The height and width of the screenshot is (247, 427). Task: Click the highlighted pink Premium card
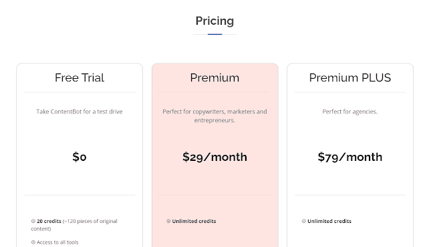click(215, 155)
